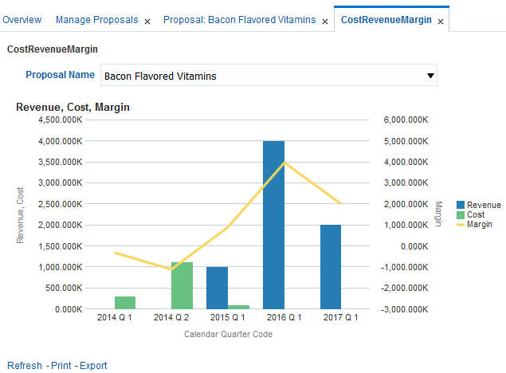506x373 pixels.
Task: Close the Manage Proposals tab
Action: click(x=147, y=22)
